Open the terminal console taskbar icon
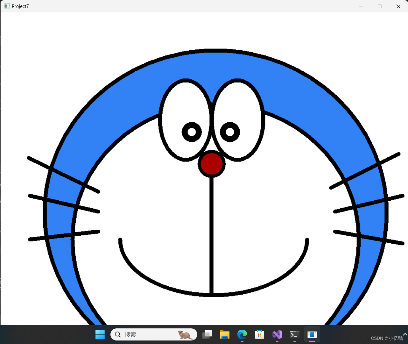Viewport: 408px width, 344px height. coord(295,334)
